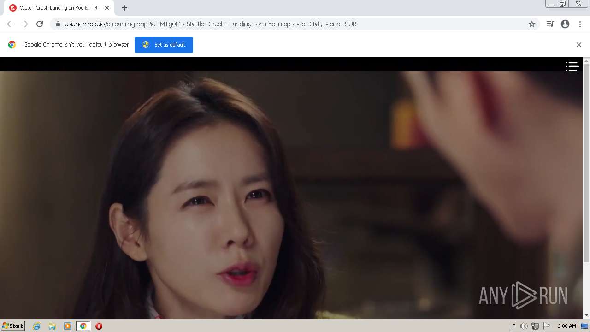Click the page vertical scrollbar thumb
Screen dimensions: 590x332
coord(586,164)
